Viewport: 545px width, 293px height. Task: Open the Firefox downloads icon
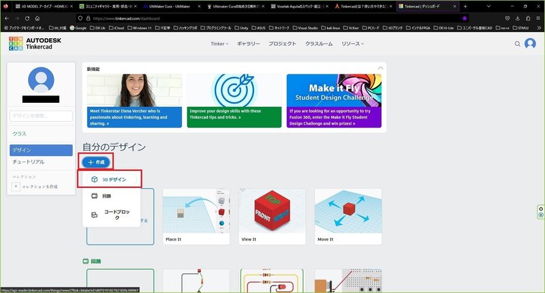coord(518,18)
